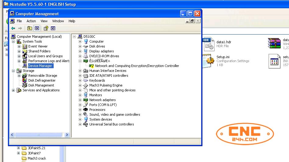The image size is (289, 162).
Task: Collapse the Storage node
Action: click(13, 71)
